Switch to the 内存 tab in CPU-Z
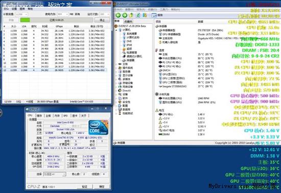This screenshot has height=193, width=281. click(x=57, y=116)
